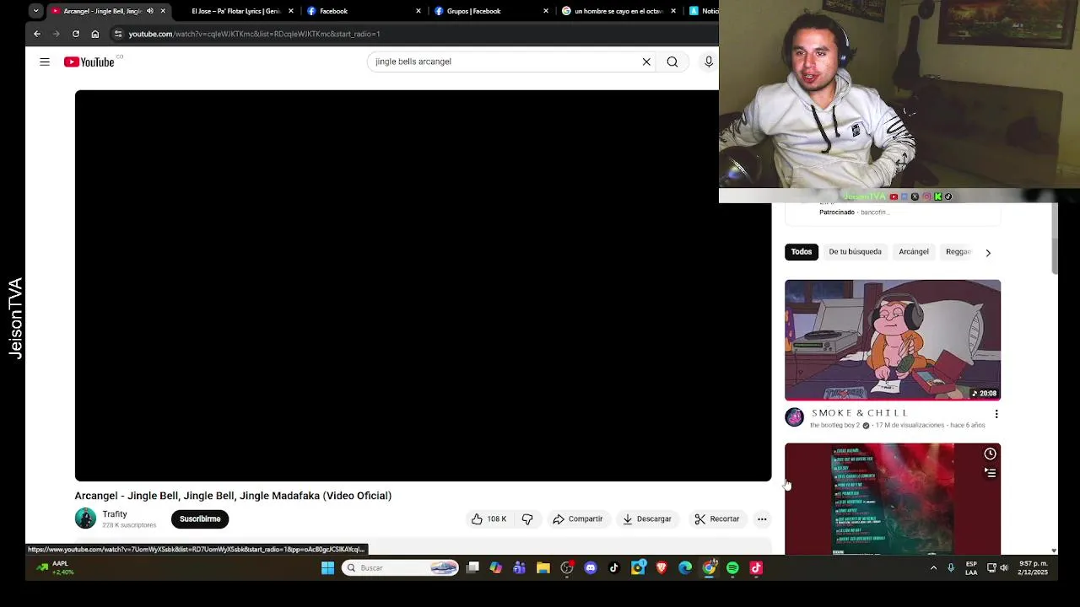Screen dimensions: 1080x607
Task: Open the red tracklist video thumbnail
Action: (893, 498)
